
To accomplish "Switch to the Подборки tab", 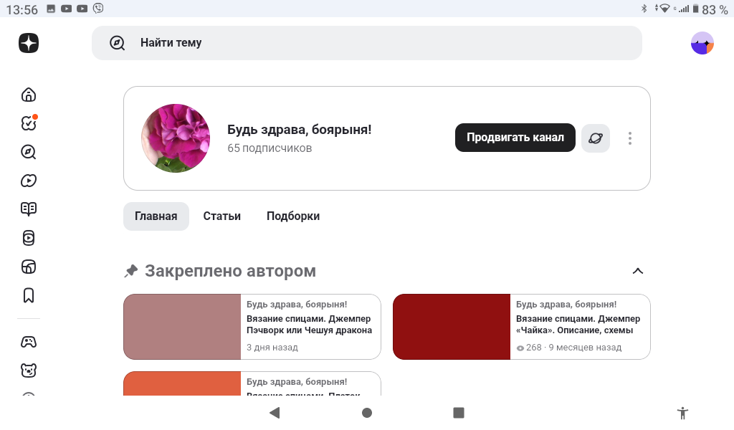I will [293, 216].
